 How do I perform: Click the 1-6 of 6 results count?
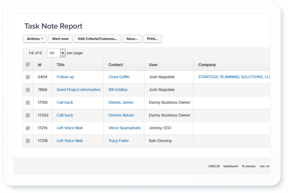(35, 53)
